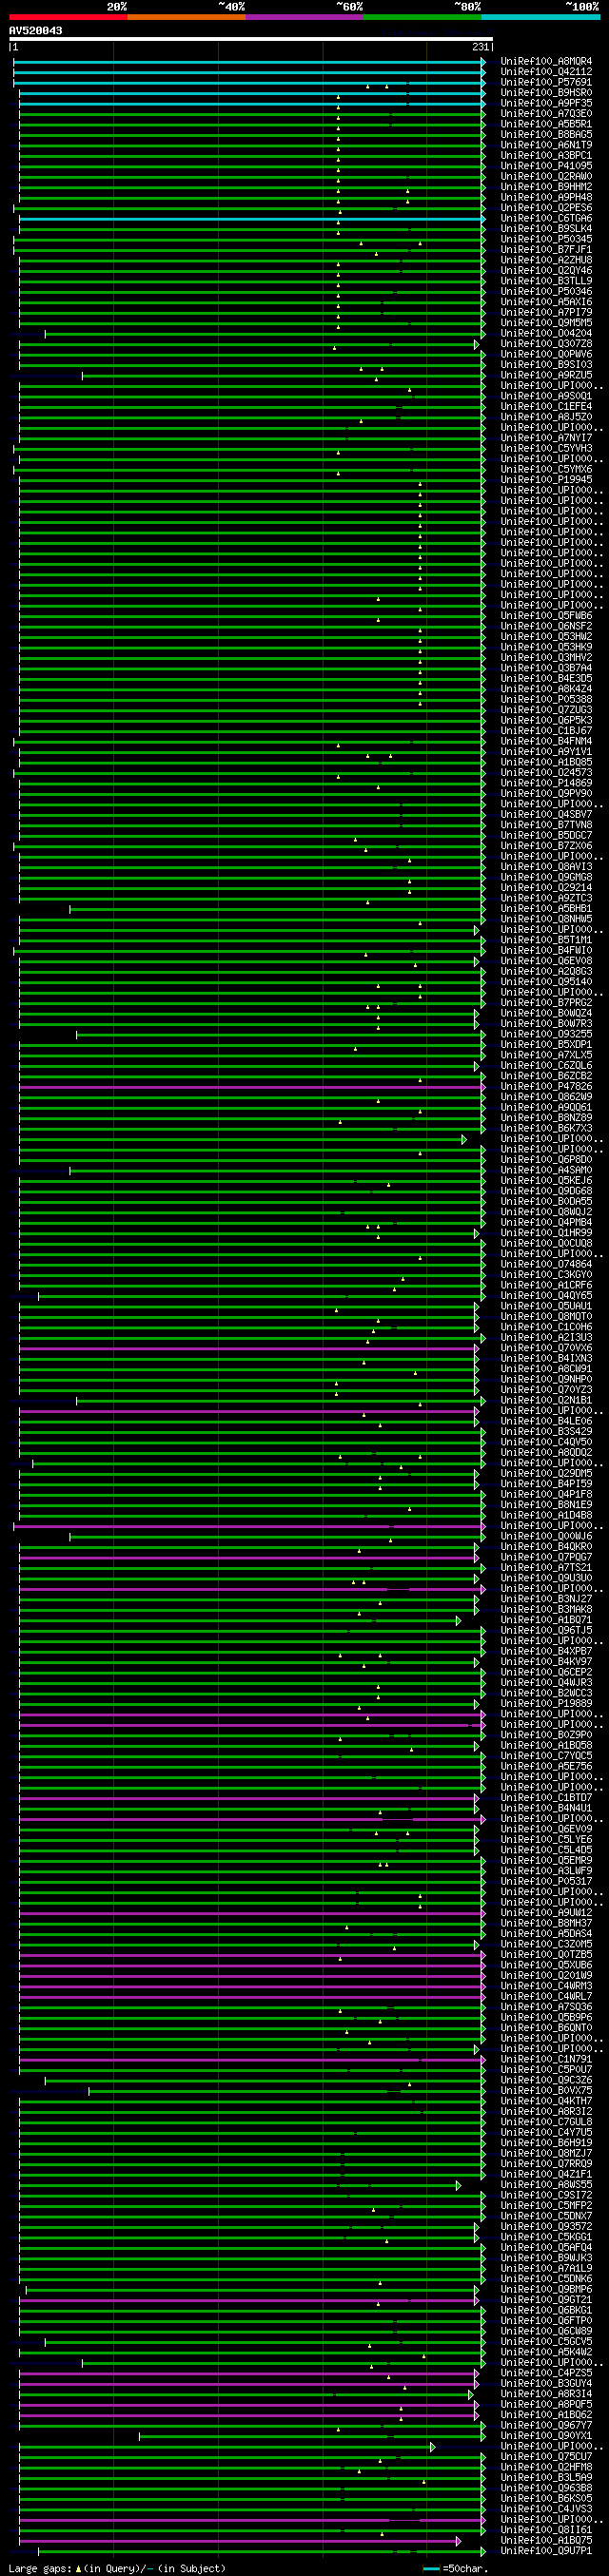Open hit UniRef100_A8MQR4
609x2576 pixels.
(546, 62)
